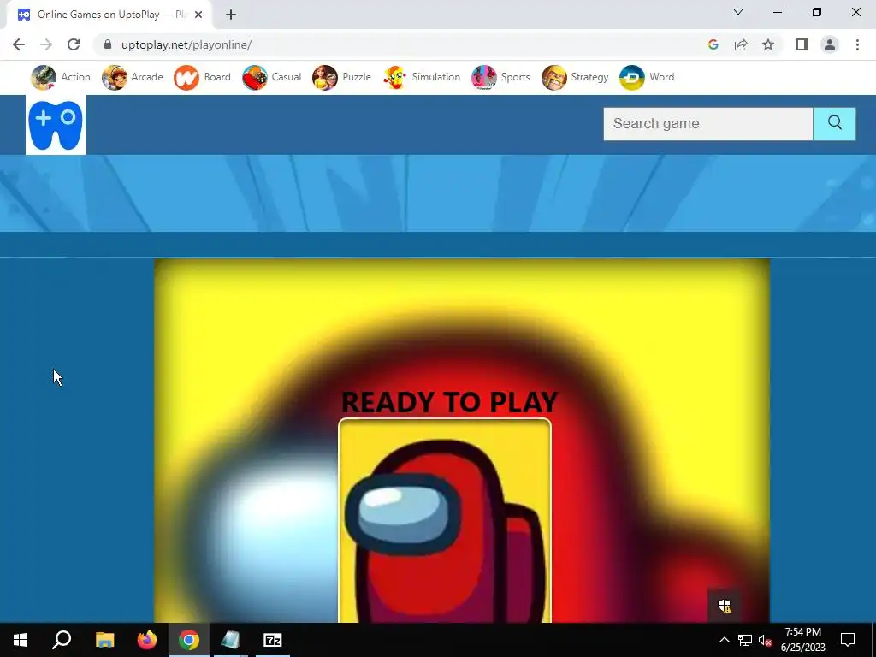Open the network status tray icon

(745, 640)
